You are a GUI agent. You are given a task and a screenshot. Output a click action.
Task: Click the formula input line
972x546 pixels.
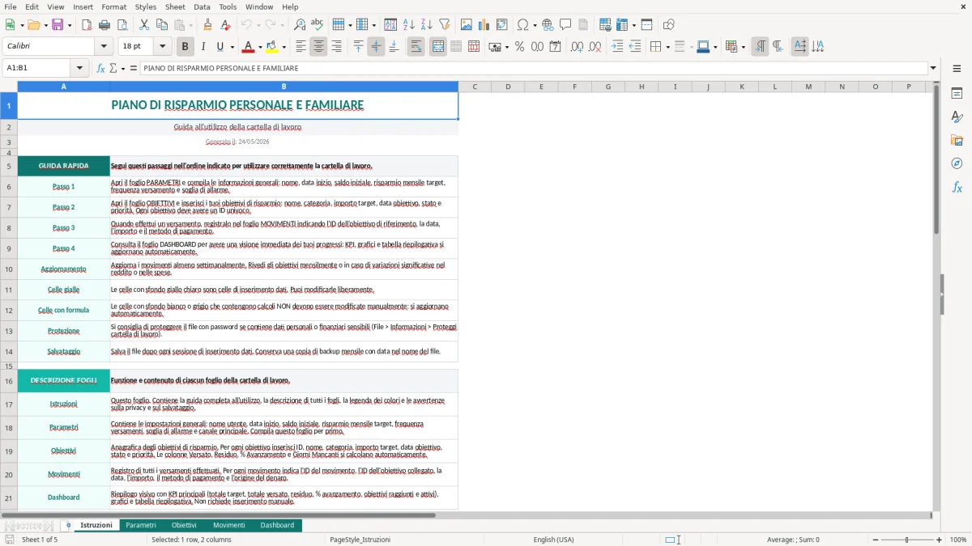(x=533, y=68)
